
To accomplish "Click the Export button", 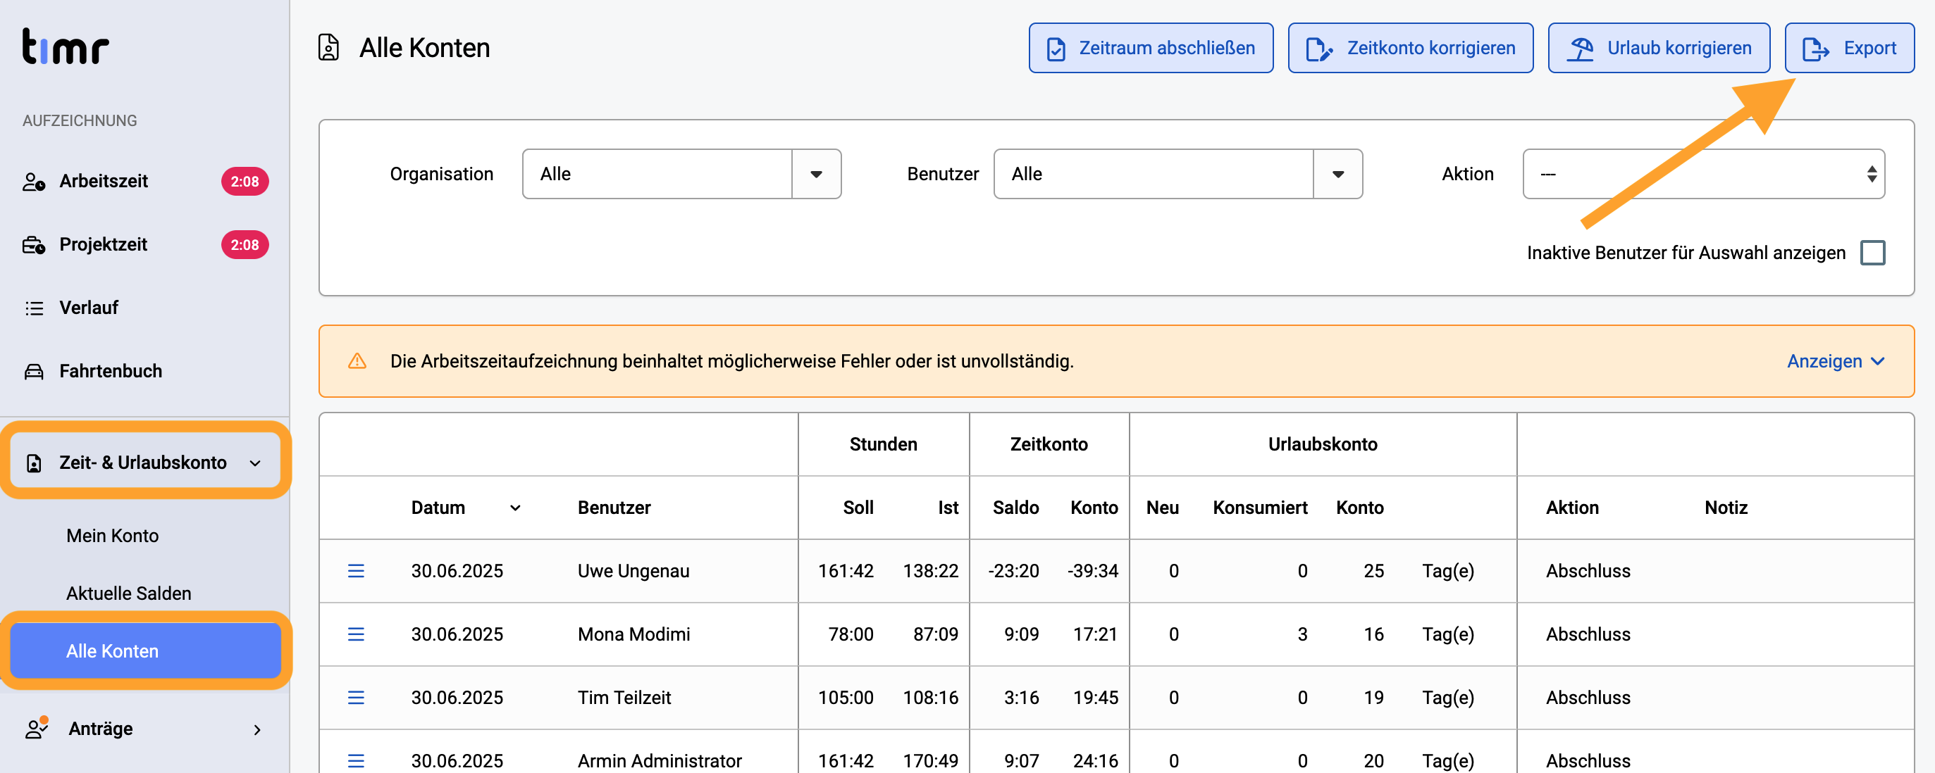I will click(x=1849, y=48).
